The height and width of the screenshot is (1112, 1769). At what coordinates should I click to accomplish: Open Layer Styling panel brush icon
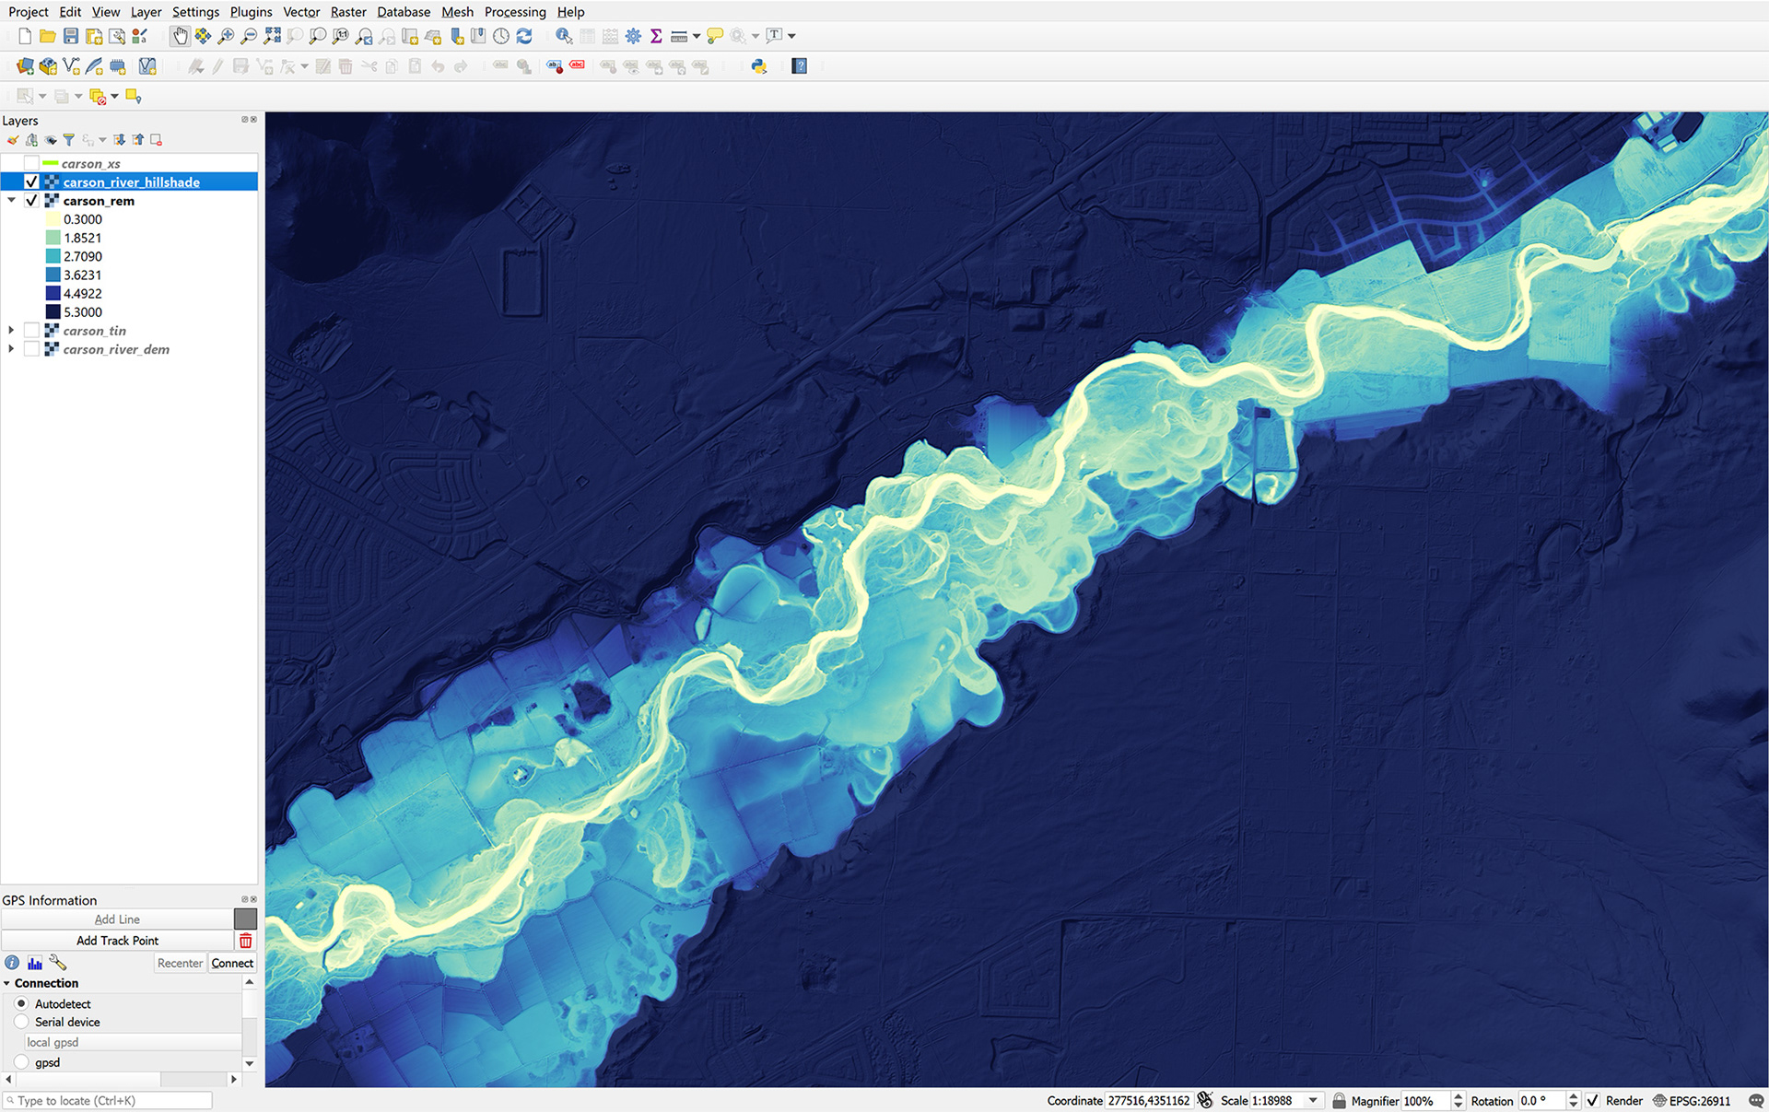point(13,140)
